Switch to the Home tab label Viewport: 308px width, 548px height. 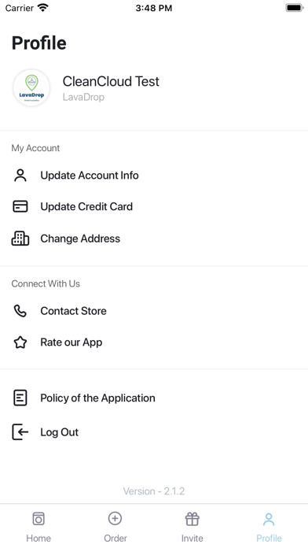pyautogui.click(x=38, y=538)
